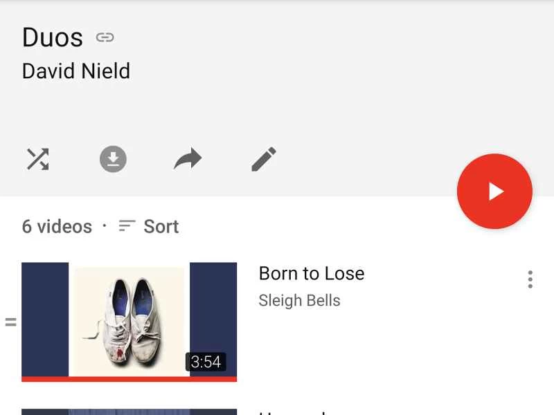Image resolution: width=554 pixels, height=415 pixels.
Task: Share the Duos playlist
Action: tap(187, 159)
